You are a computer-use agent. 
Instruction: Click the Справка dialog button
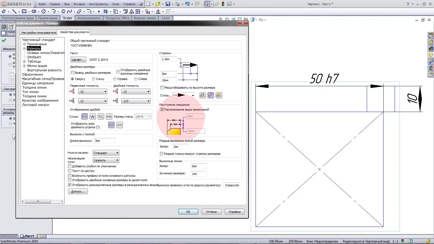235,212
